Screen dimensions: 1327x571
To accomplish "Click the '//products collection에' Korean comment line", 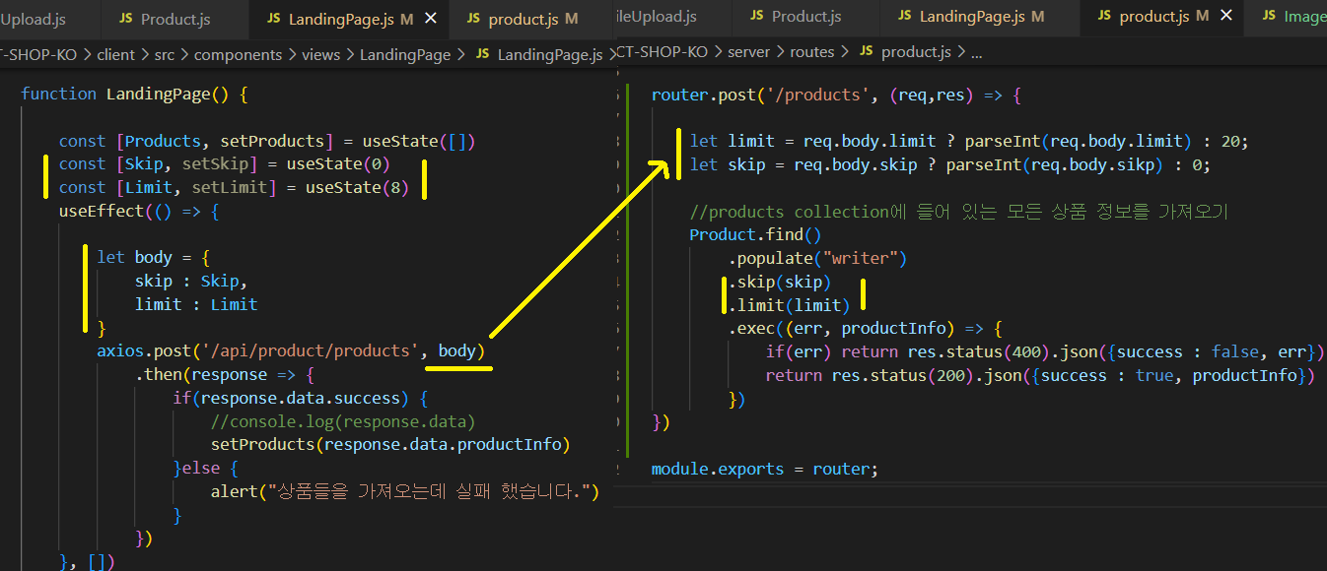I will (x=958, y=212).
